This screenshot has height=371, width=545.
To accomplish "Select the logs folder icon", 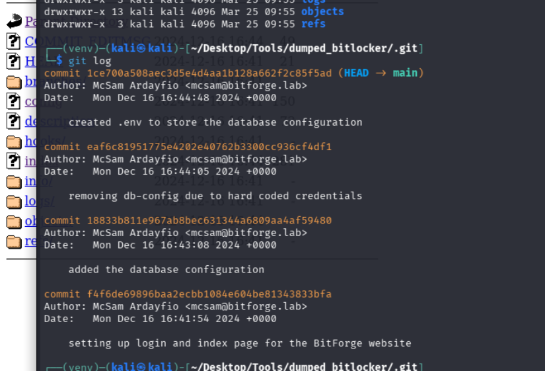I will coord(13,201).
